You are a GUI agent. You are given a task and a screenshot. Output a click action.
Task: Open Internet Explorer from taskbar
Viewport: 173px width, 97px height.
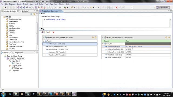point(10,94)
